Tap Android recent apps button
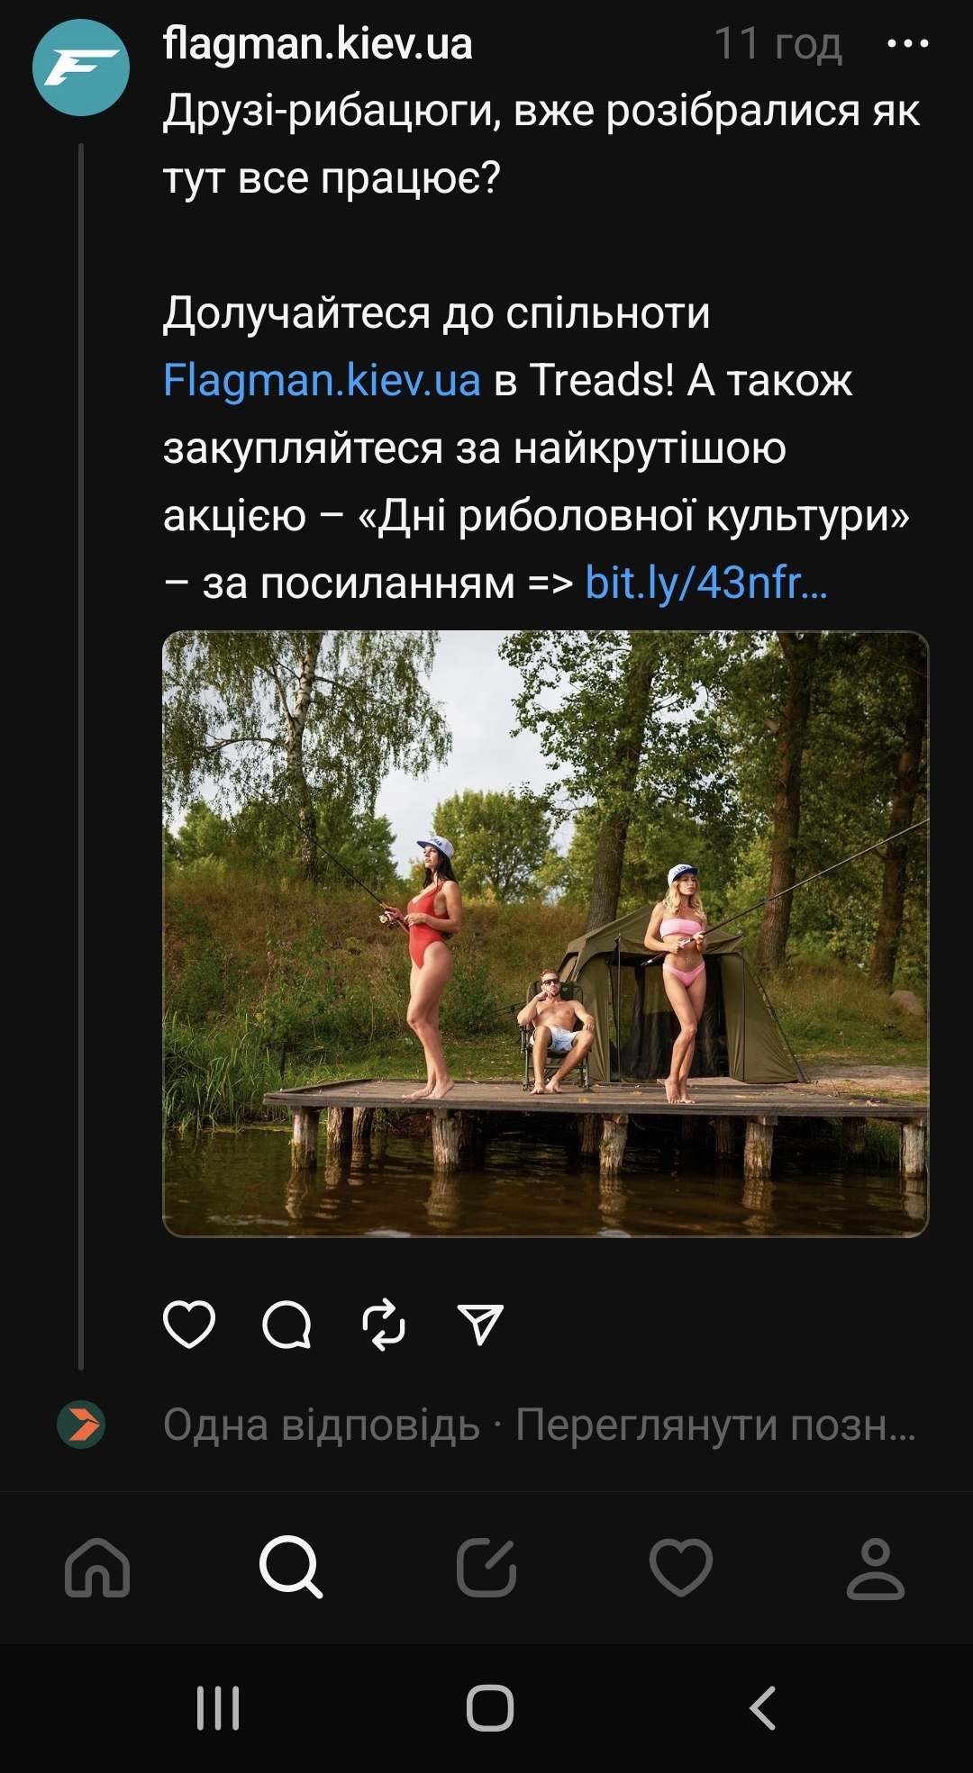973x1773 pixels. click(218, 1708)
